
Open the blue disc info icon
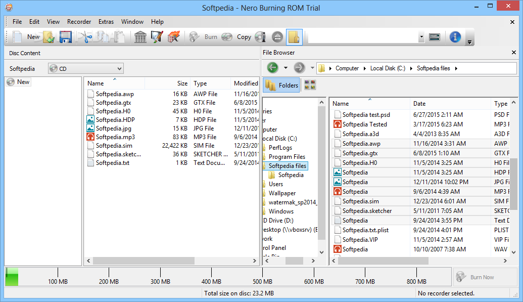tap(455, 37)
